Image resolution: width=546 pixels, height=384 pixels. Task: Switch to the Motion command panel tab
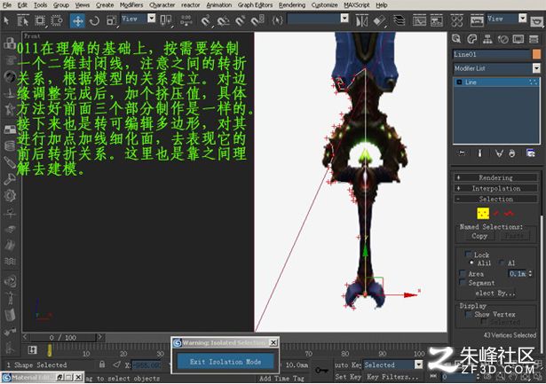(502, 39)
